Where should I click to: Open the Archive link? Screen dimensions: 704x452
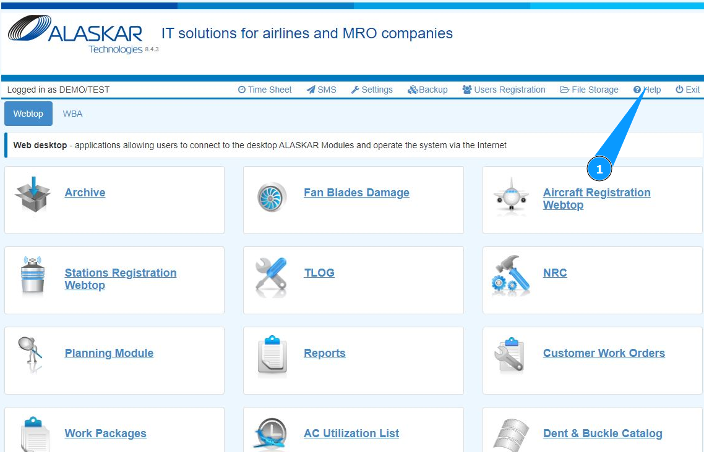click(x=85, y=193)
